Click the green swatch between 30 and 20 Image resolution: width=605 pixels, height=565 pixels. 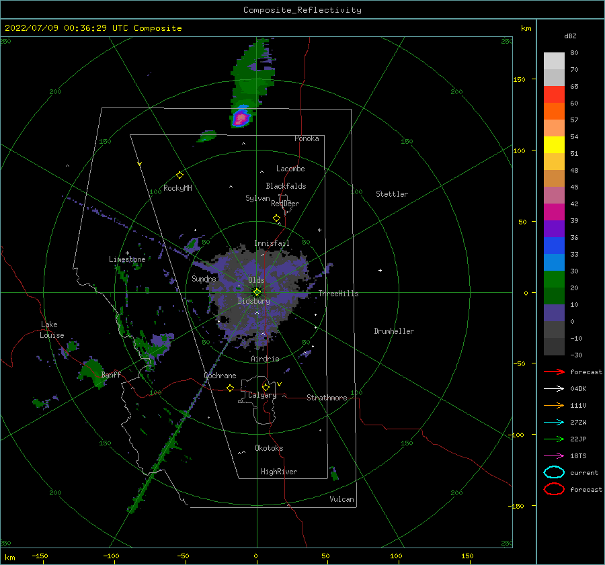click(x=554, y=279)
